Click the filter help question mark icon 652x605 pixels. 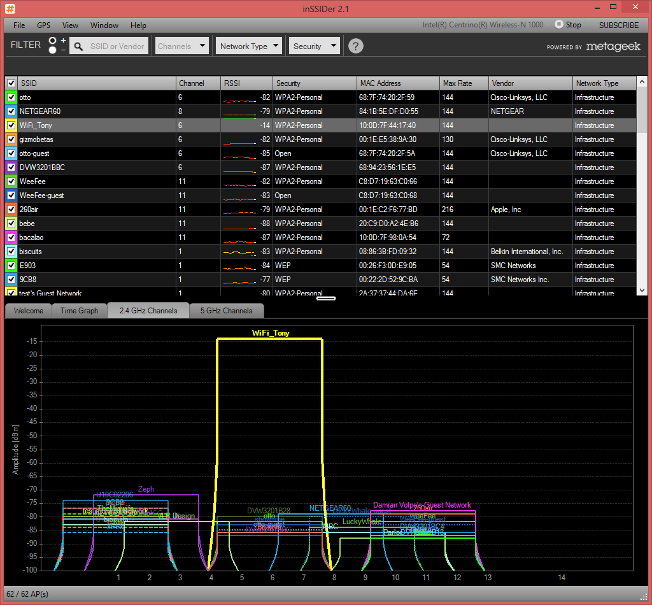(x=355, y=46)
